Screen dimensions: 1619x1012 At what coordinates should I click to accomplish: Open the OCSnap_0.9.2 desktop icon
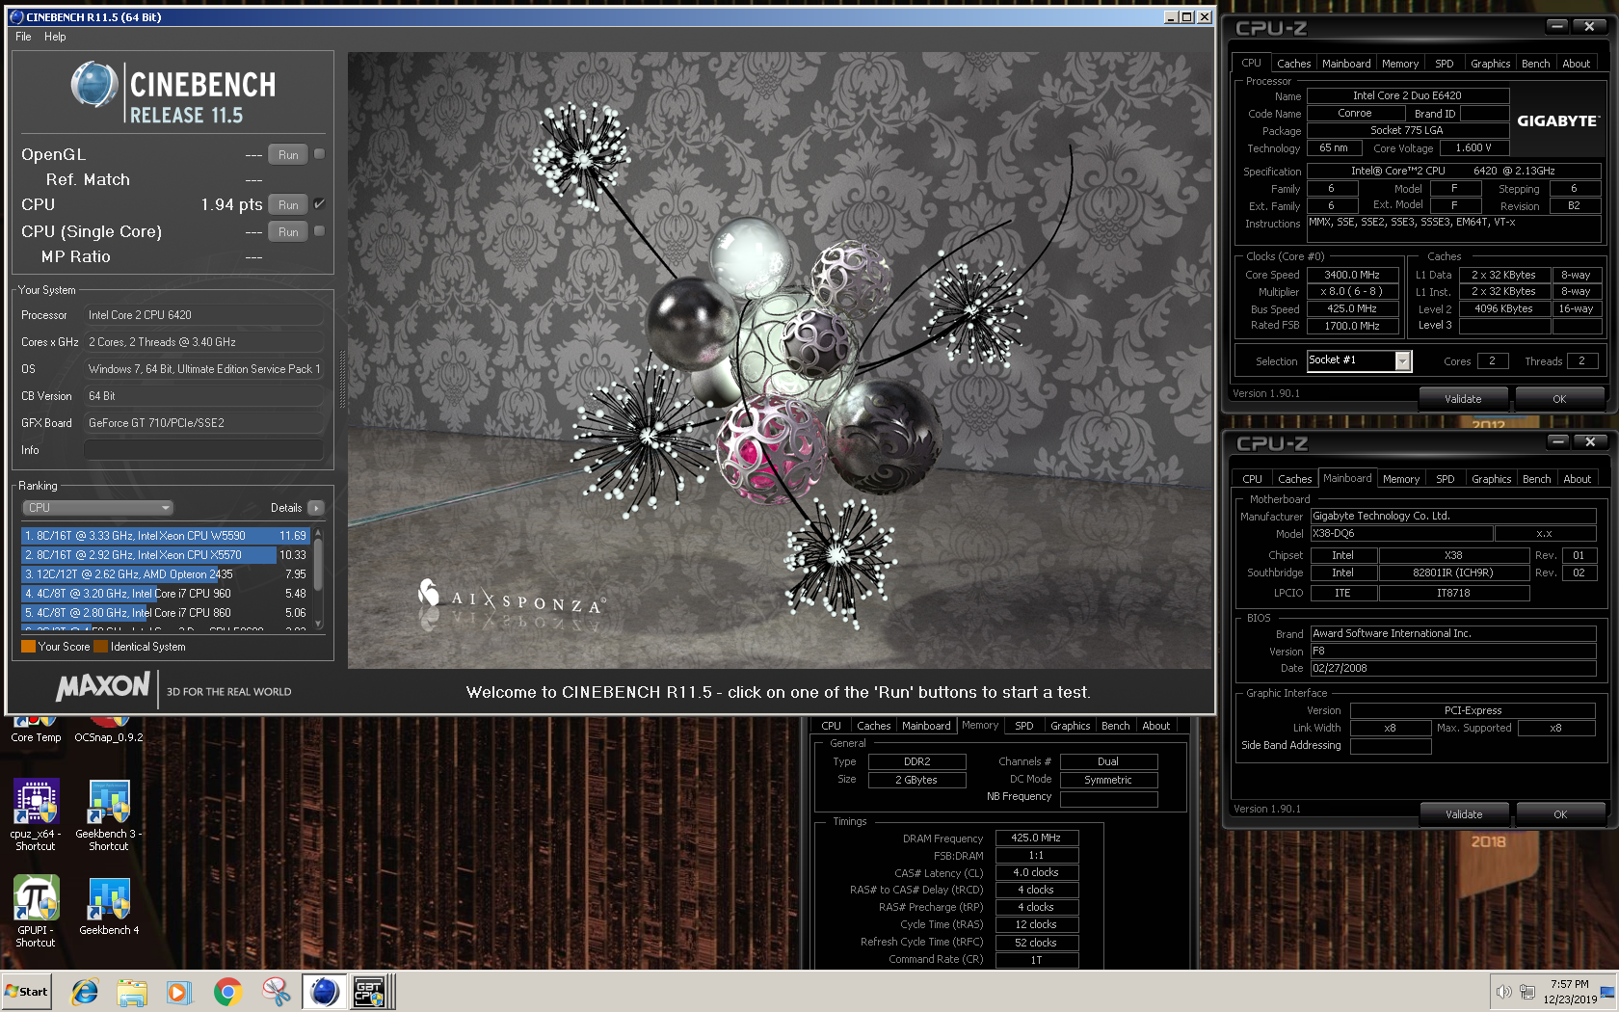[x=109, y=730]
